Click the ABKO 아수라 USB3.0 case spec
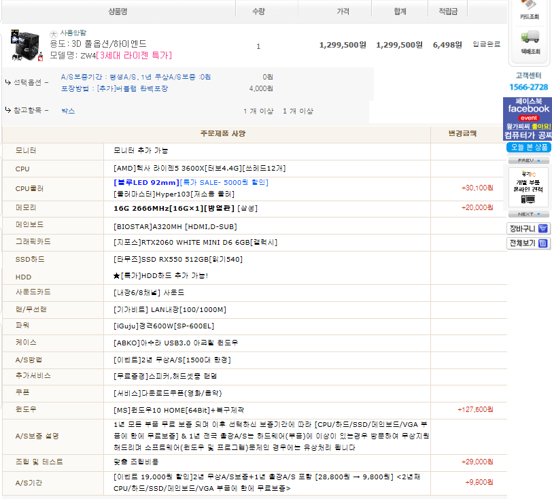This screenshot has width=552, height=499. coord(175,343)
